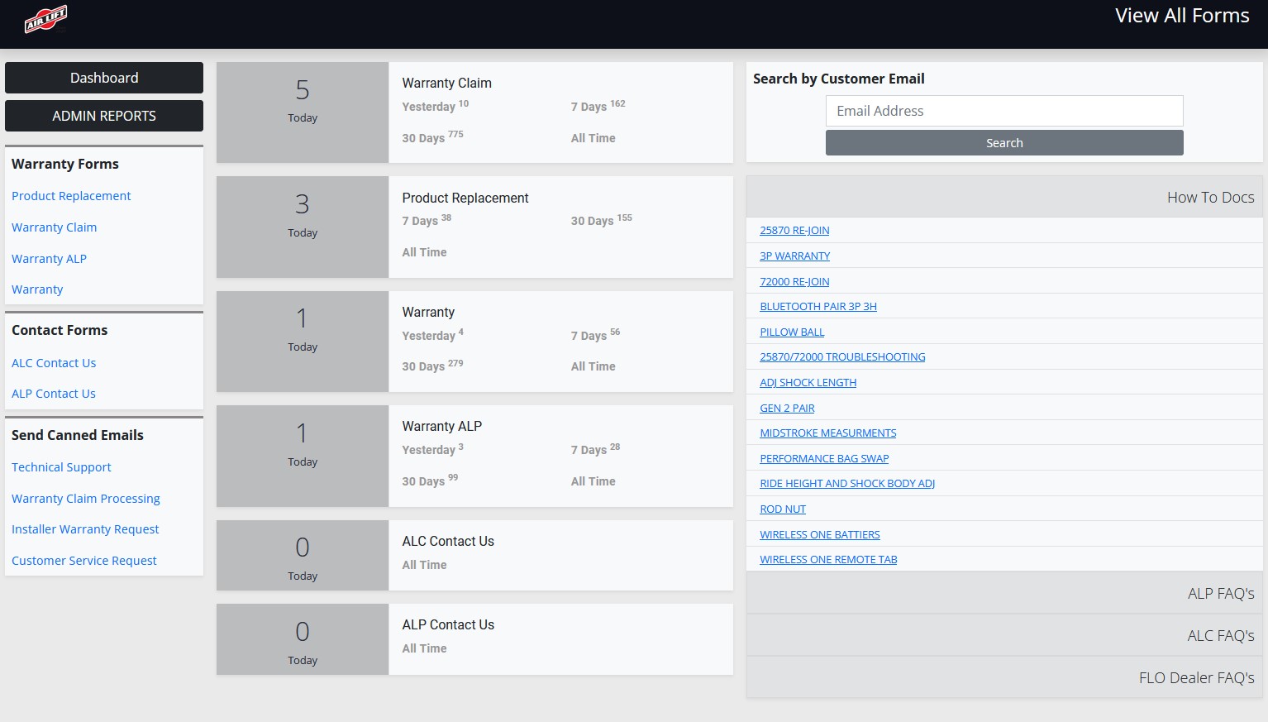The height and width of the screenshot is (722, 1268).
Task: View Warranty card Yesterday entries
Action: (432, 335)
